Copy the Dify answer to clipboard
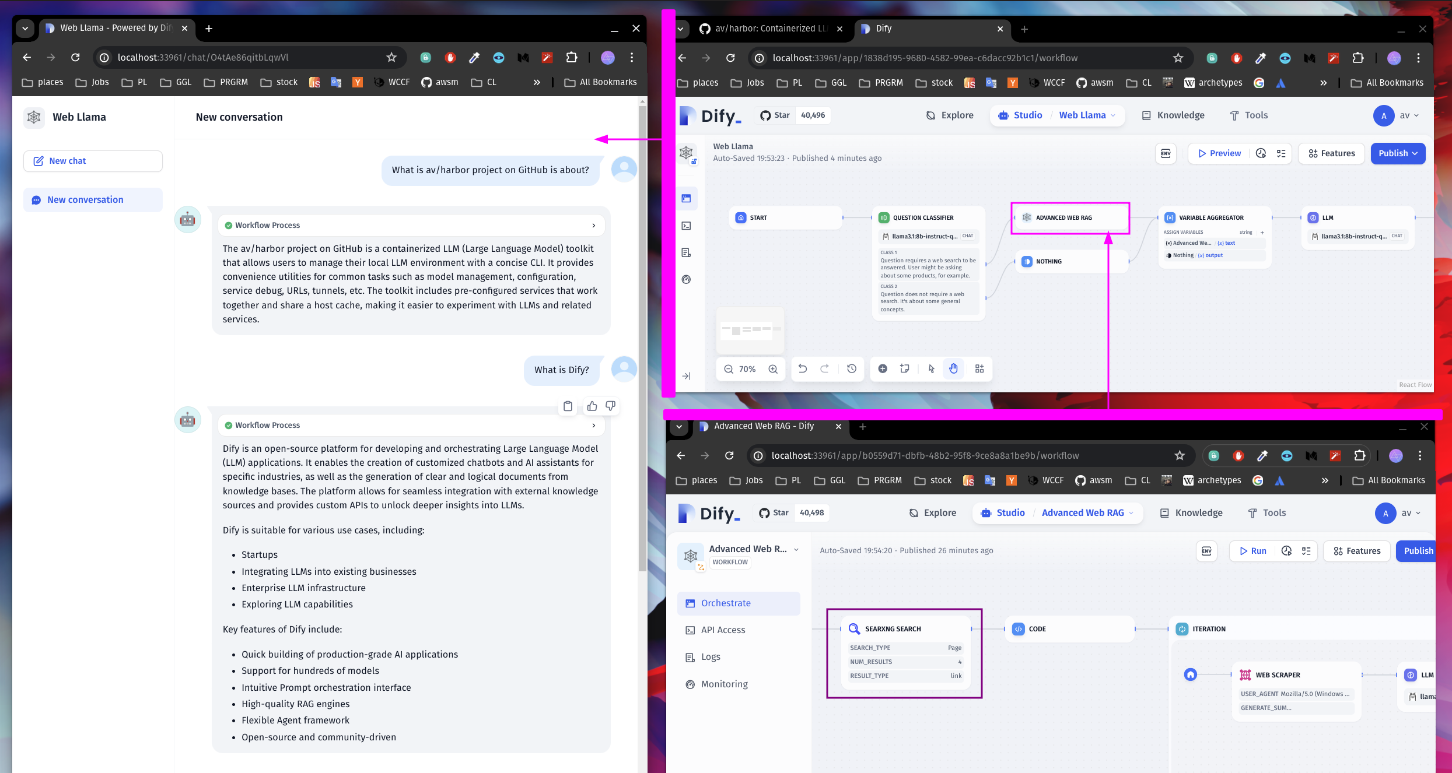Image resolution: width=1452 pixels, height=773 pixels. click(568, 406)
